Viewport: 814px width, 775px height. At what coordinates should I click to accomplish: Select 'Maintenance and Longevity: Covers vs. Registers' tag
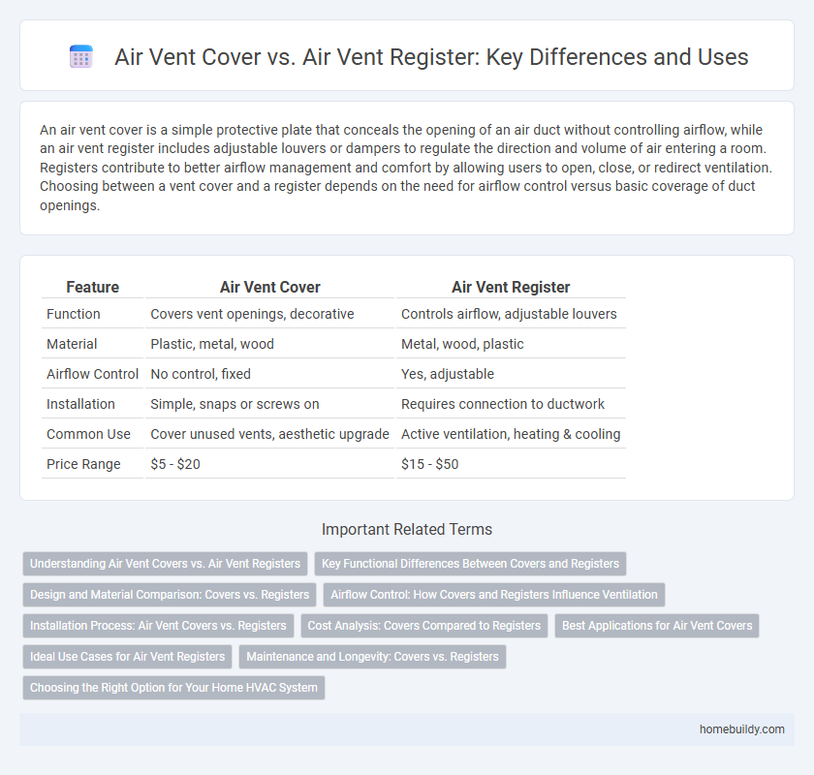tap(372, 657)
